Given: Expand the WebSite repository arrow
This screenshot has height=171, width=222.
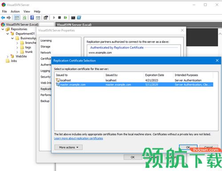Looking at the screenshot, I should [8, 56].
